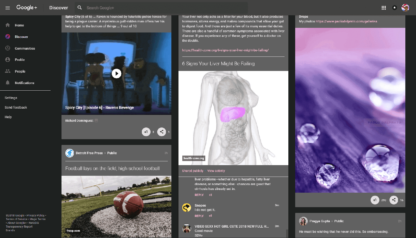Screen dimensions: 416x238
Task: Focus the Search Google+ field
Action: click(161, 8)
